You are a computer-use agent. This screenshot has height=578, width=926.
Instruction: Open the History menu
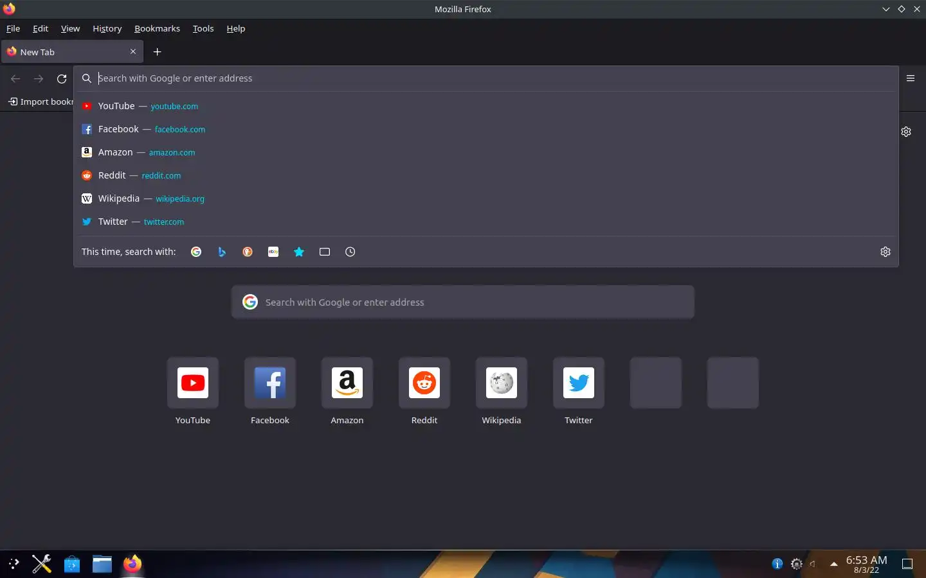click(107, 28)
